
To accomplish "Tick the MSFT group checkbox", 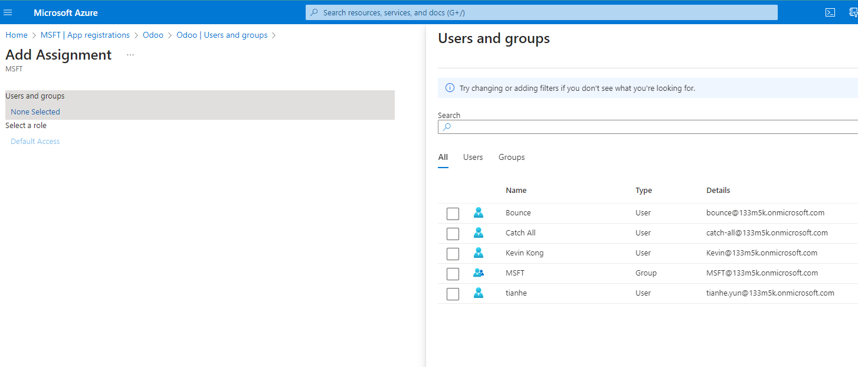I will click(453, 274).
